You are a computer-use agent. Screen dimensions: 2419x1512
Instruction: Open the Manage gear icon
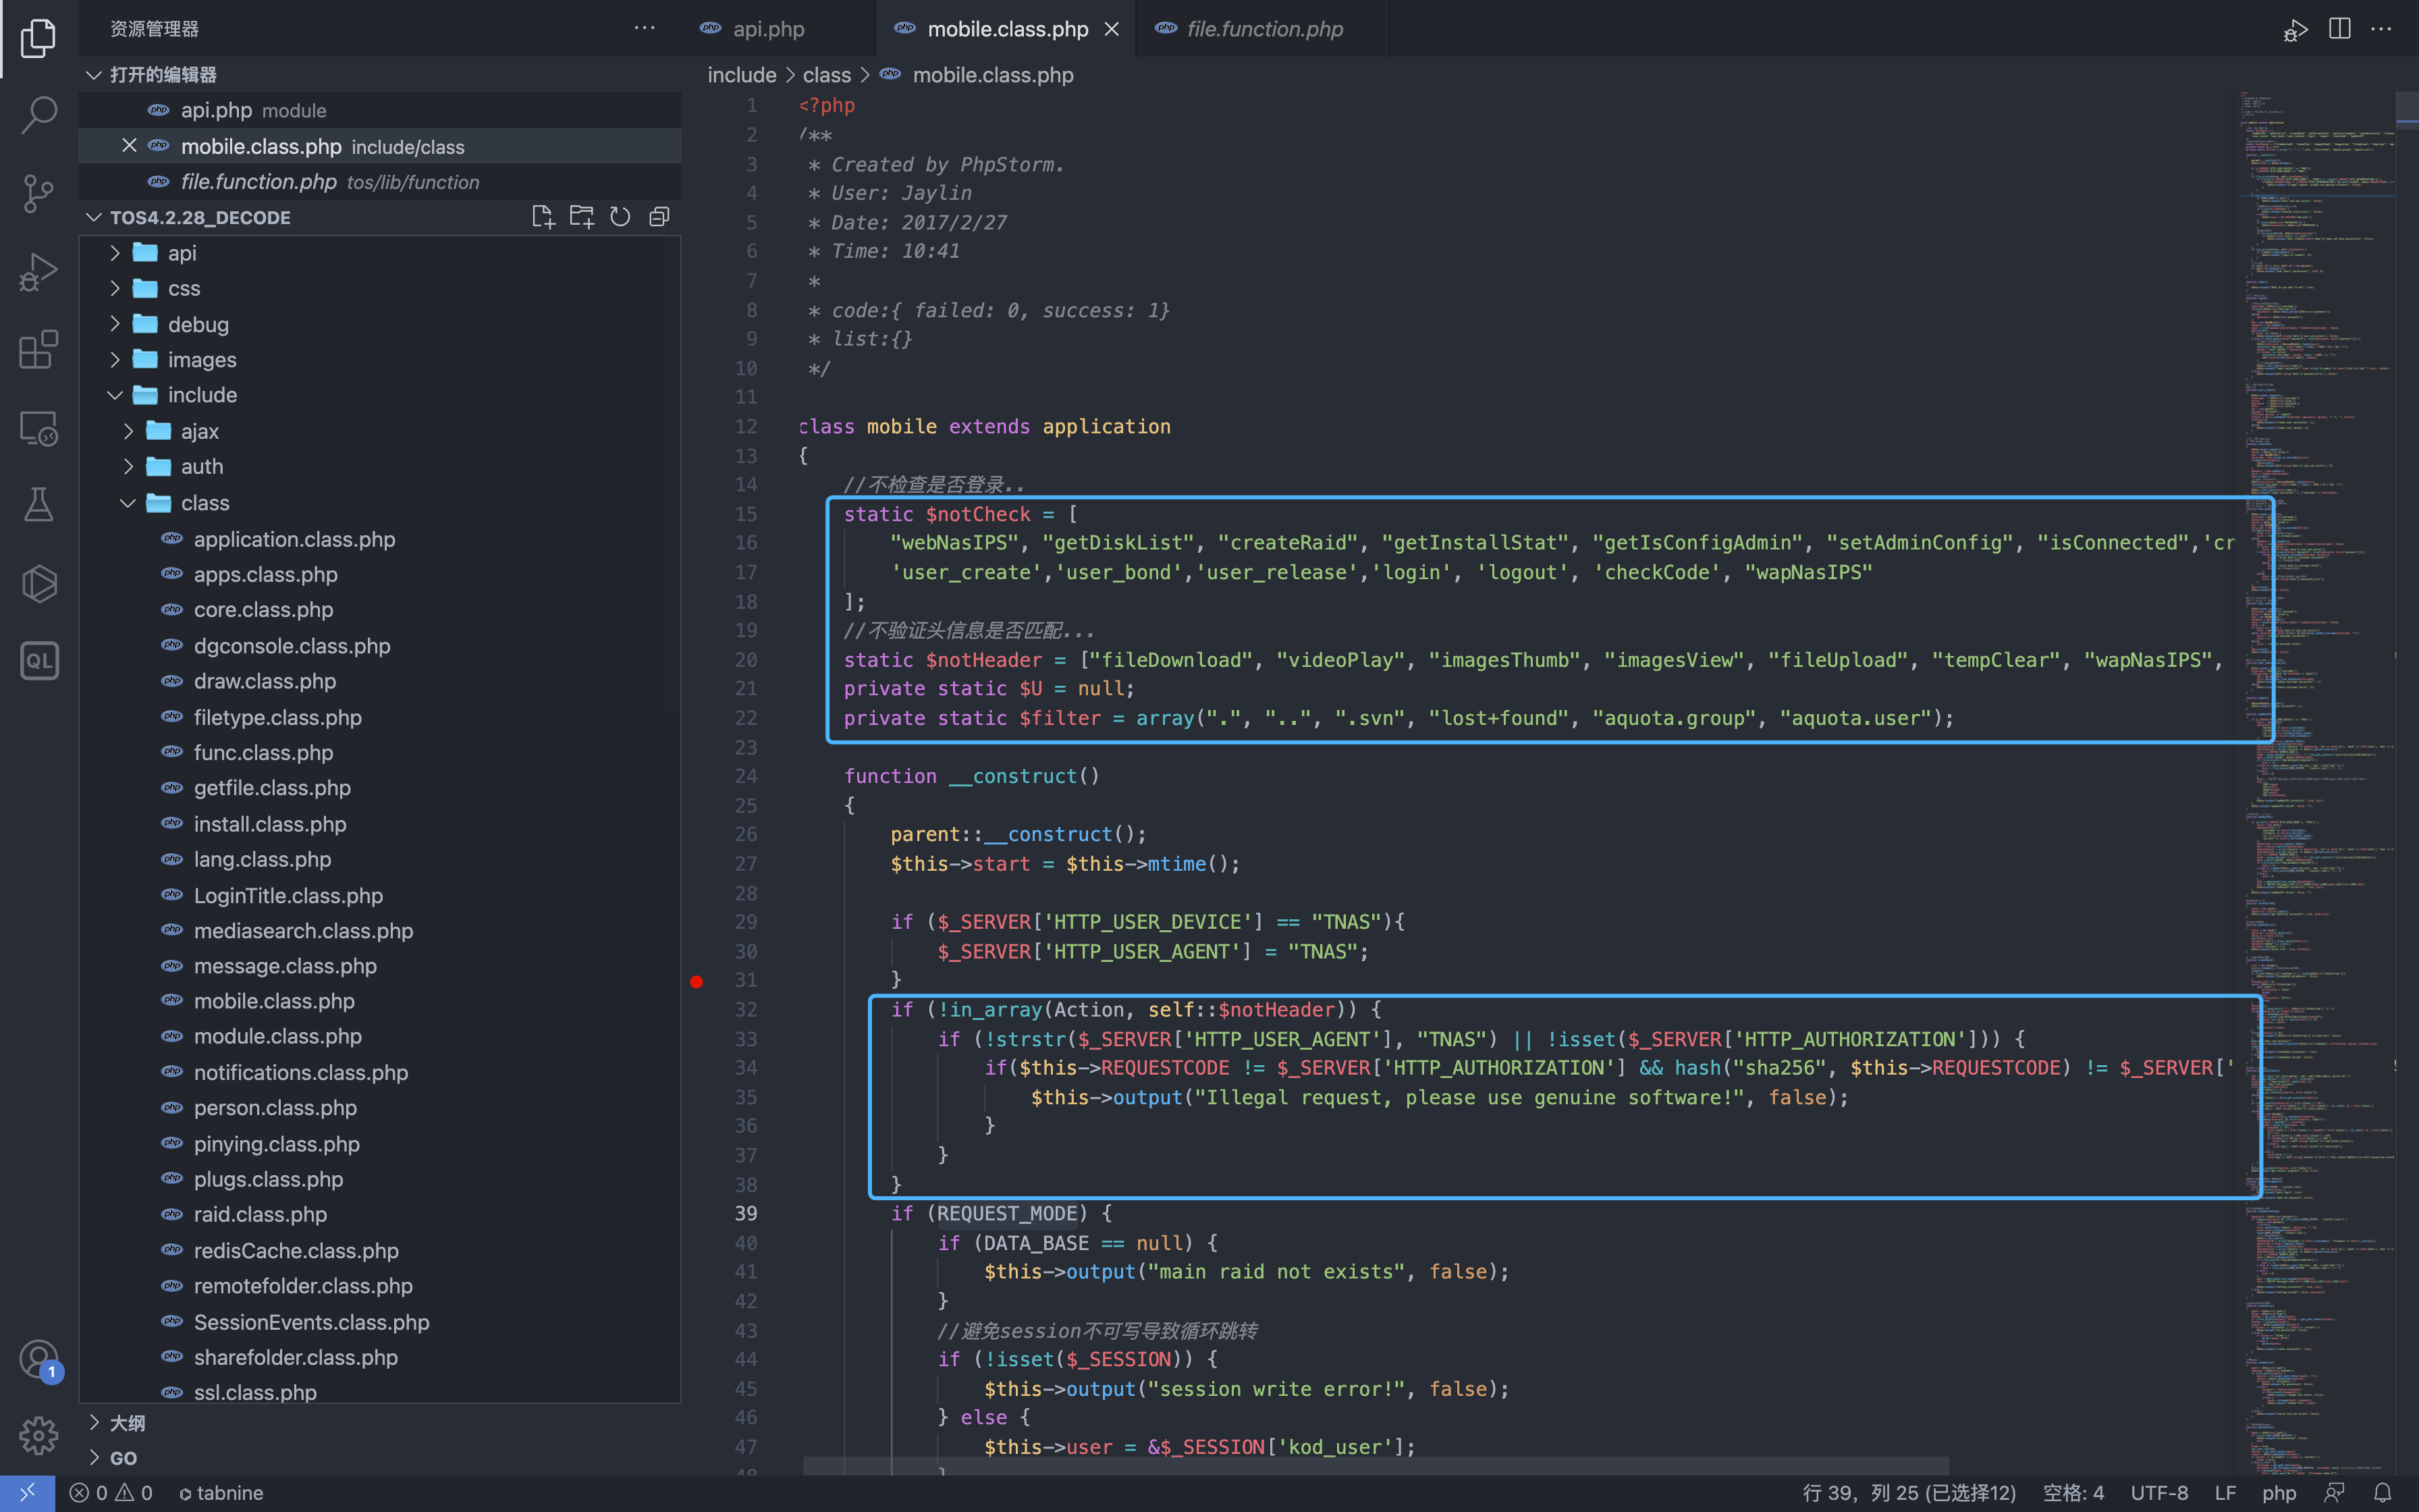pos(38,1435)
